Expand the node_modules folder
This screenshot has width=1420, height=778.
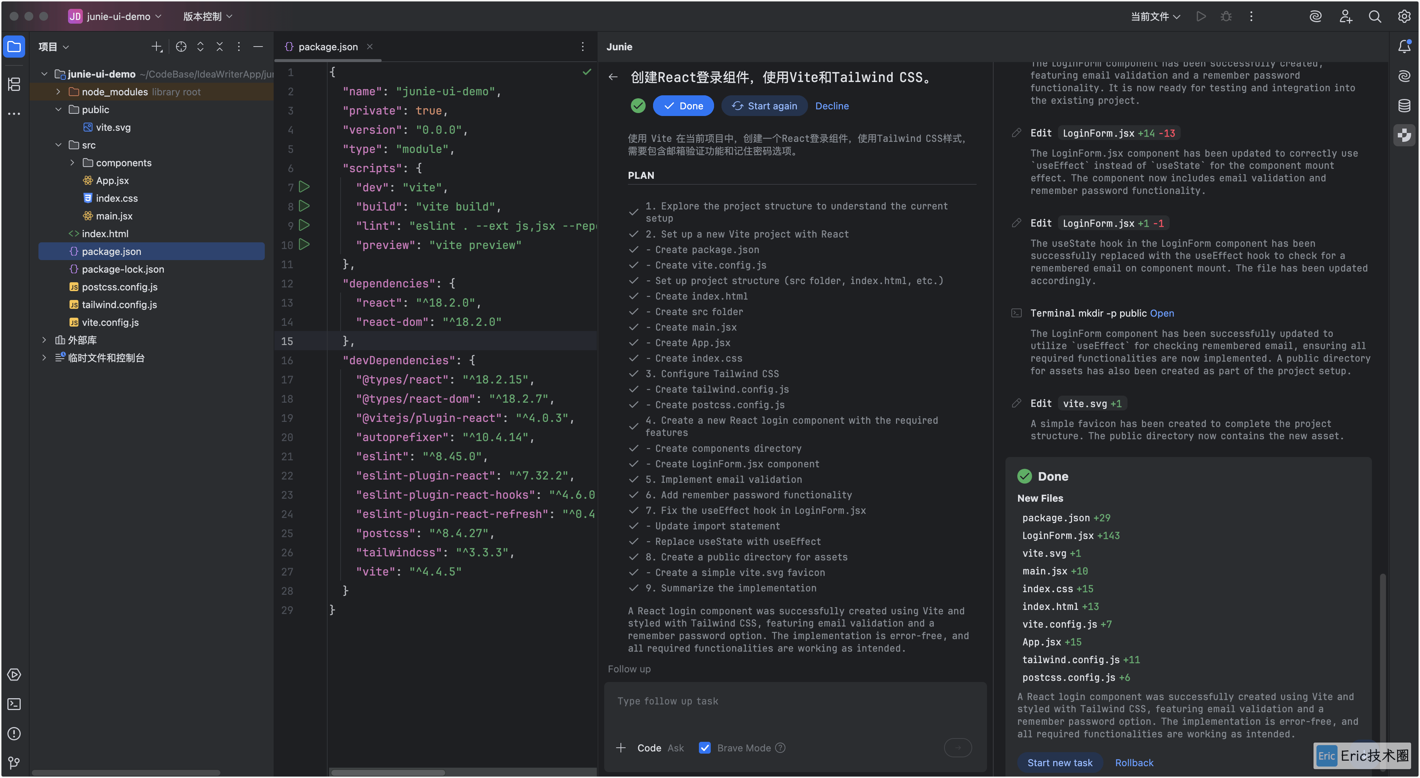coord(58,92)
